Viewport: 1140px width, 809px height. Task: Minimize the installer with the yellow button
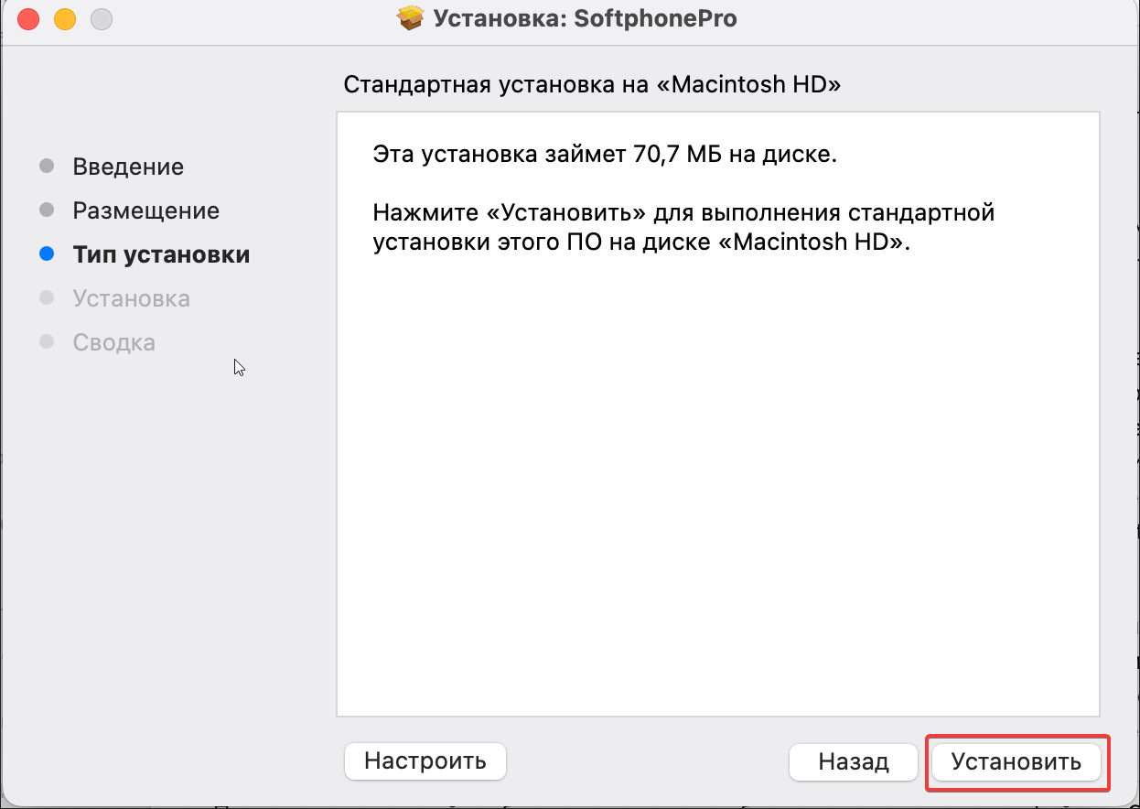(65, 18)
